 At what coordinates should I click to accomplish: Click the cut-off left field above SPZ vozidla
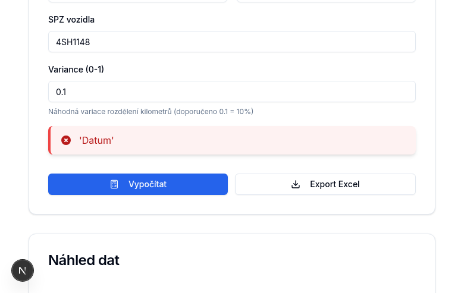click(137, 1)
